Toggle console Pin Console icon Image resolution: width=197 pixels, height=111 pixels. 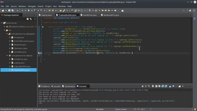[x=170, y=86]
